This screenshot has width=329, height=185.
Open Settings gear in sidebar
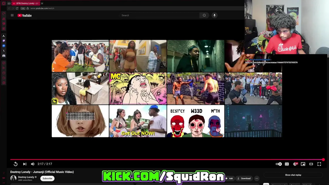[4, 83]
